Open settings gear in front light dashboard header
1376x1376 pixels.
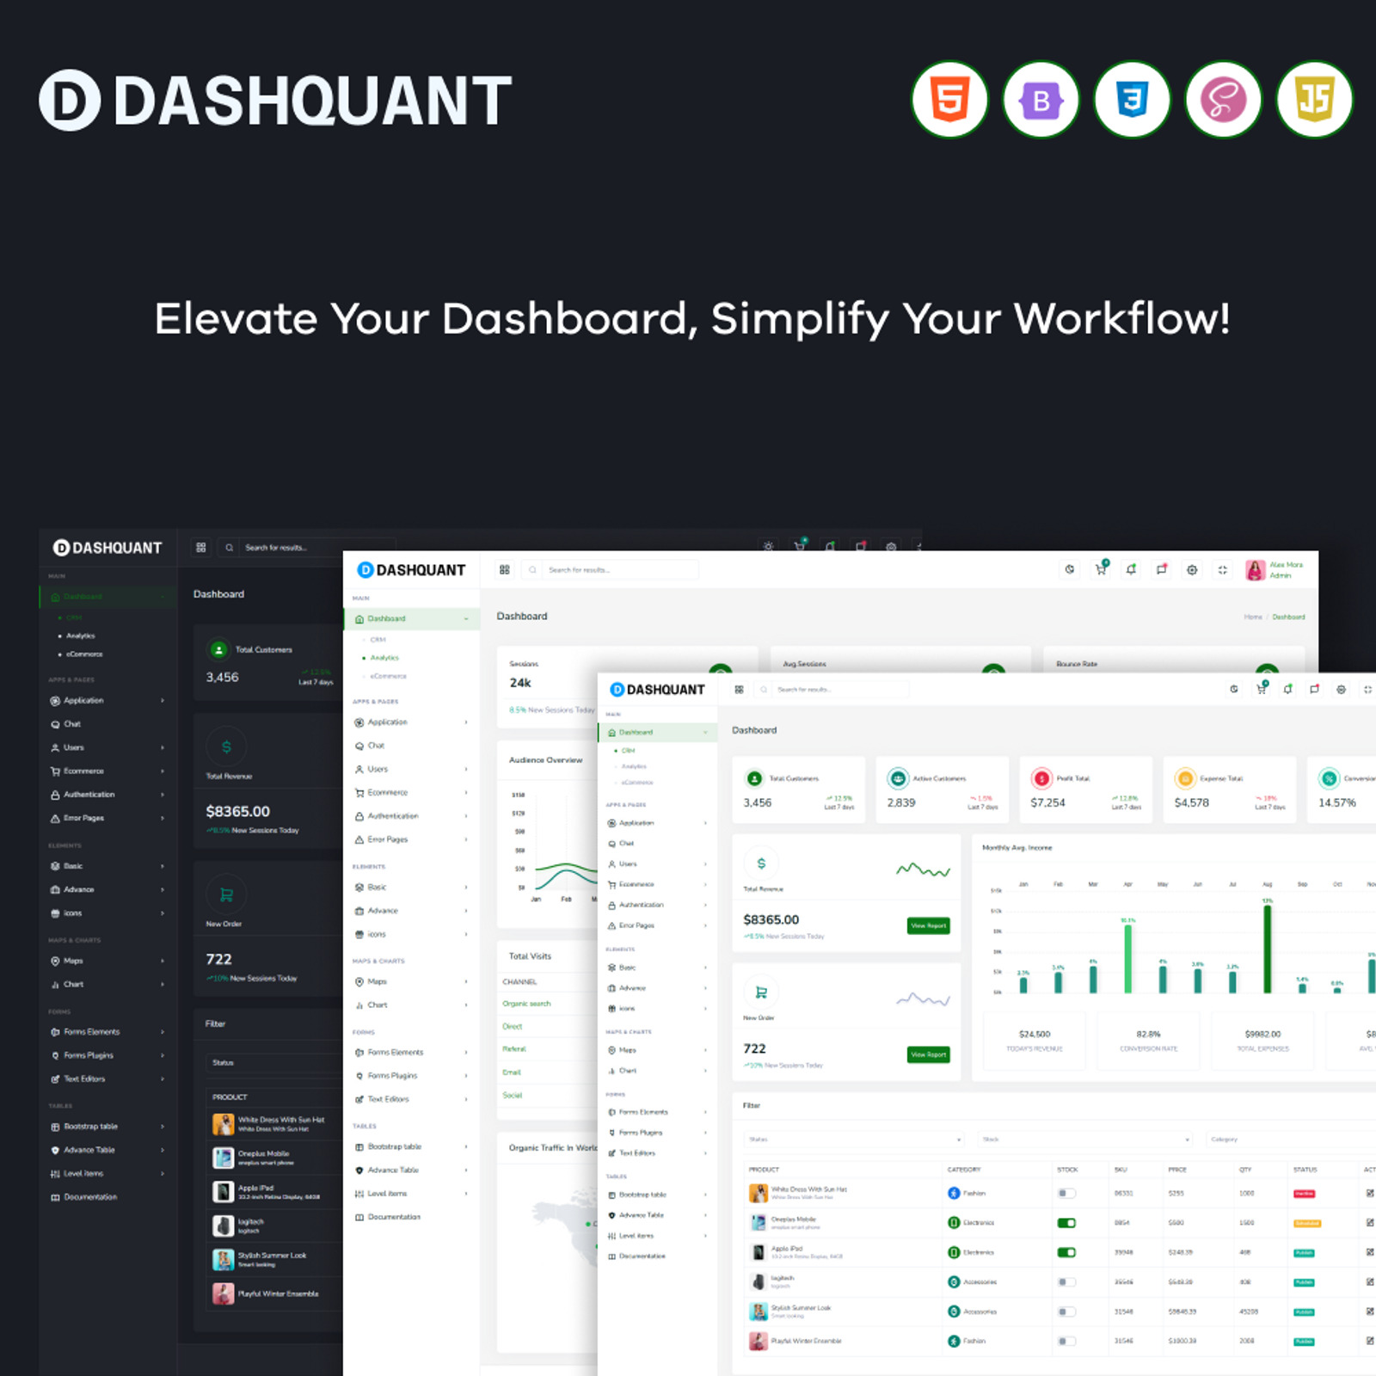1341,689
